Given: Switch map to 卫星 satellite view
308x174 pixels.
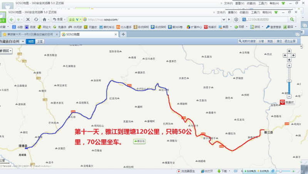Looking at the screenshot, I should click(40, 41).
